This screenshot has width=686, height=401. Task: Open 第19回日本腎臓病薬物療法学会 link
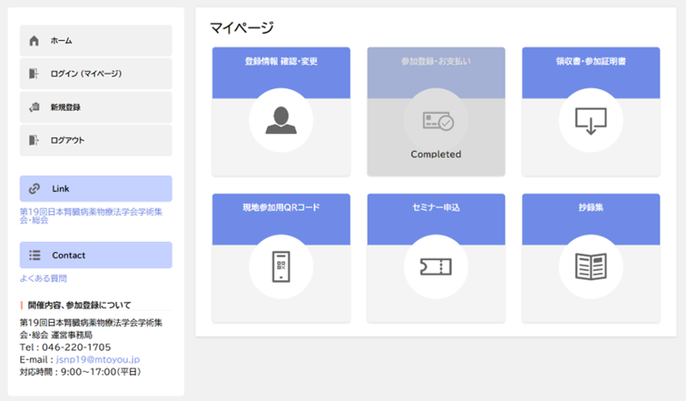pos(91,216)
